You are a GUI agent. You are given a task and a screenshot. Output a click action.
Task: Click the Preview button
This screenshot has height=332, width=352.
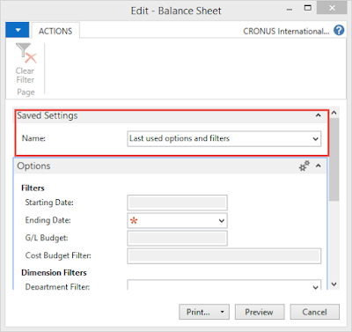pos(260,312)
